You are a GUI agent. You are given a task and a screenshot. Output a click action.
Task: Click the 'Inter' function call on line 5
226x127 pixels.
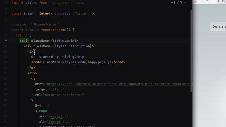44,14
